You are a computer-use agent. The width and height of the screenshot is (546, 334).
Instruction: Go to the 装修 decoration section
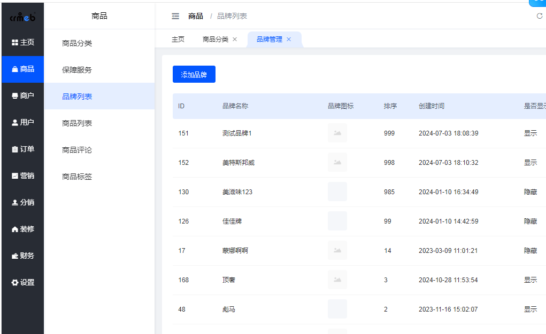click(22, 229)
